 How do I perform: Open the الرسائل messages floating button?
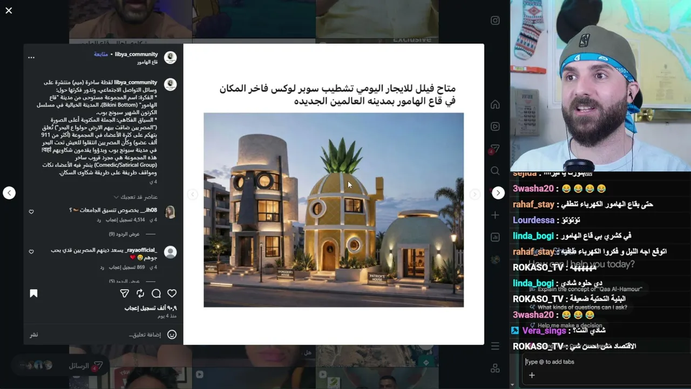(x=59, y=366)
